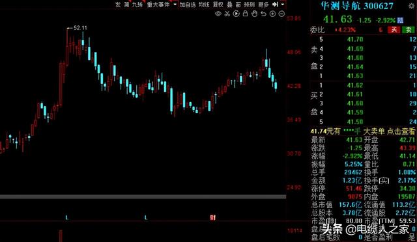The height and width of the screenshot is (242, 417).
Task: Click the red 财 marker below the chart
Action: [x=212, y=218]
